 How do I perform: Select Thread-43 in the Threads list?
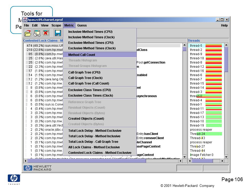tap(206, 138)
